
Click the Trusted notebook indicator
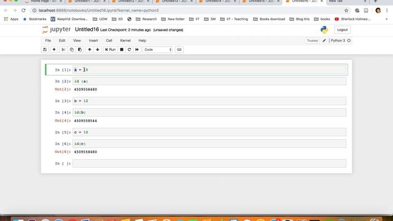313,41
